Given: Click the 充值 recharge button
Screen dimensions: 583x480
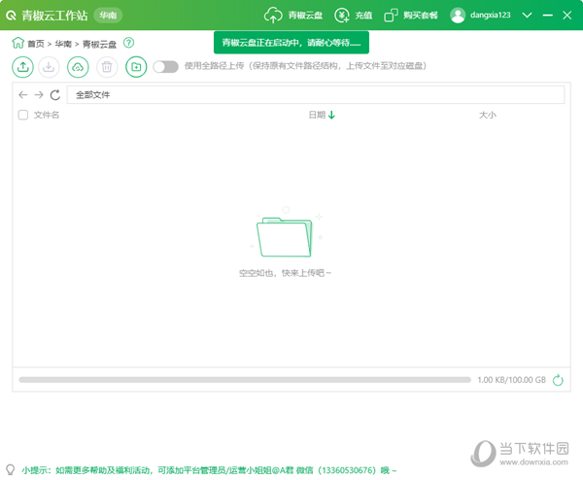Looking at the screenshot, I should coord(354,16).
